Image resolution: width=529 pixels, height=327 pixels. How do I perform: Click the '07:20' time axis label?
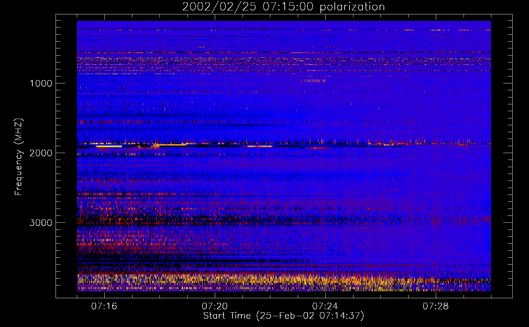tap(215, 306)
